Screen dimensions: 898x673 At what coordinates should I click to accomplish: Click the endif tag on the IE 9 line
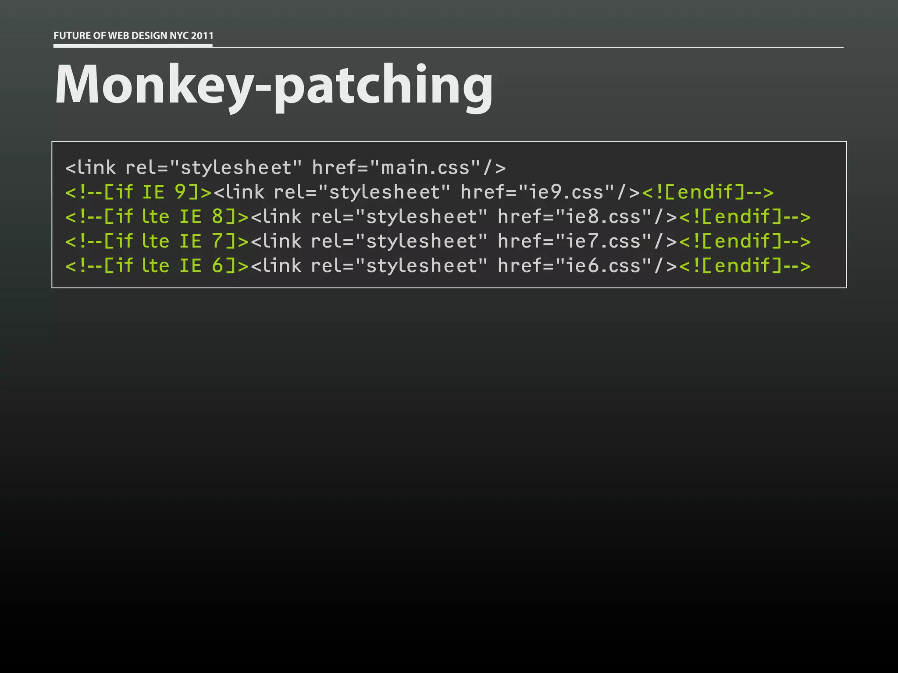[x=708, y=192]
